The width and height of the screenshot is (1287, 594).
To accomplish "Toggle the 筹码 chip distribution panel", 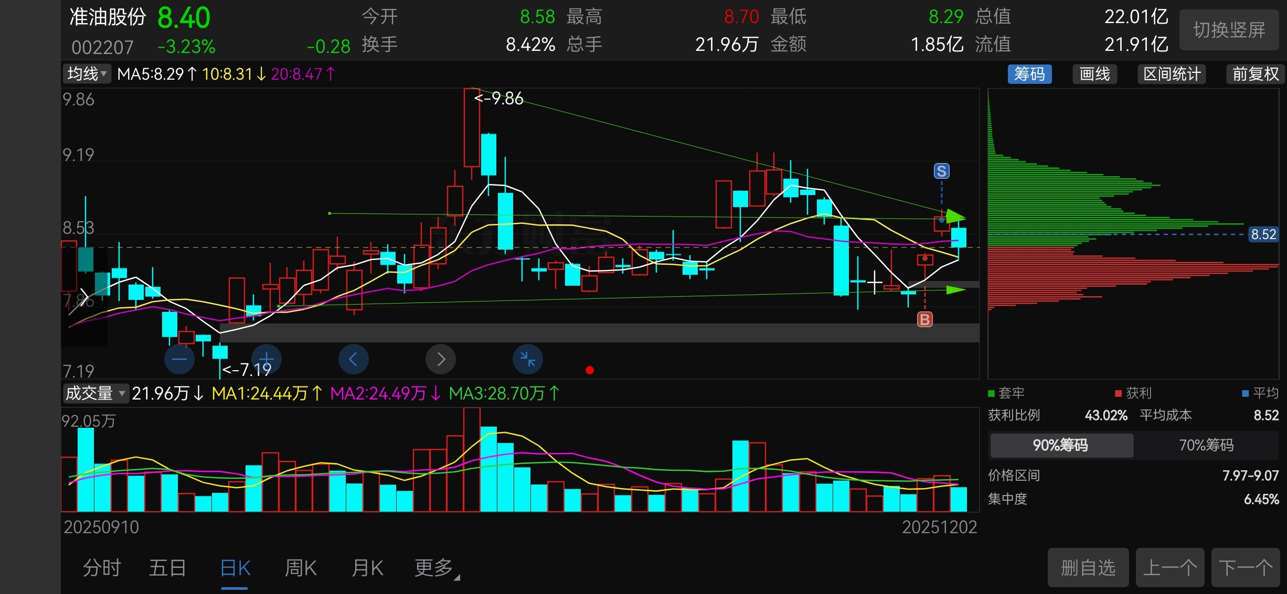I will 1029,74.
